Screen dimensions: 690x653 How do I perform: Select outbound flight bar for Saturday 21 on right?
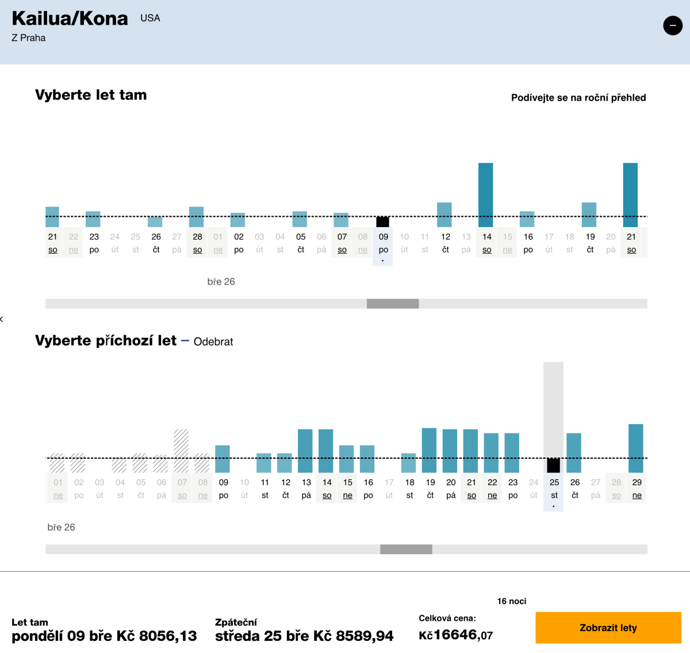pyautogui.click(x=630, y=195)
